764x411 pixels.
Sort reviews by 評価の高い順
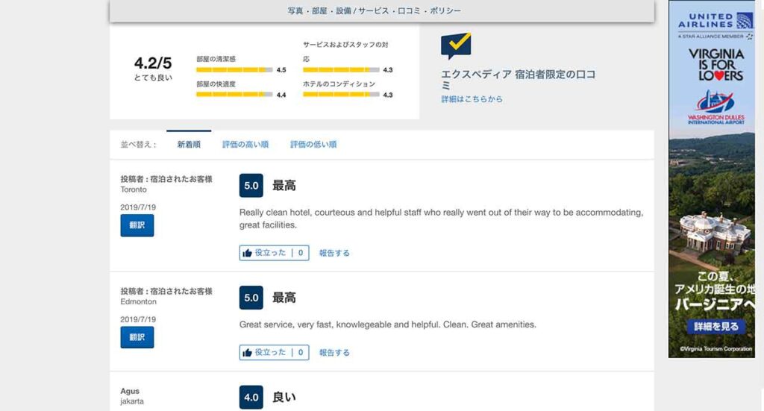tap(245, 145)
